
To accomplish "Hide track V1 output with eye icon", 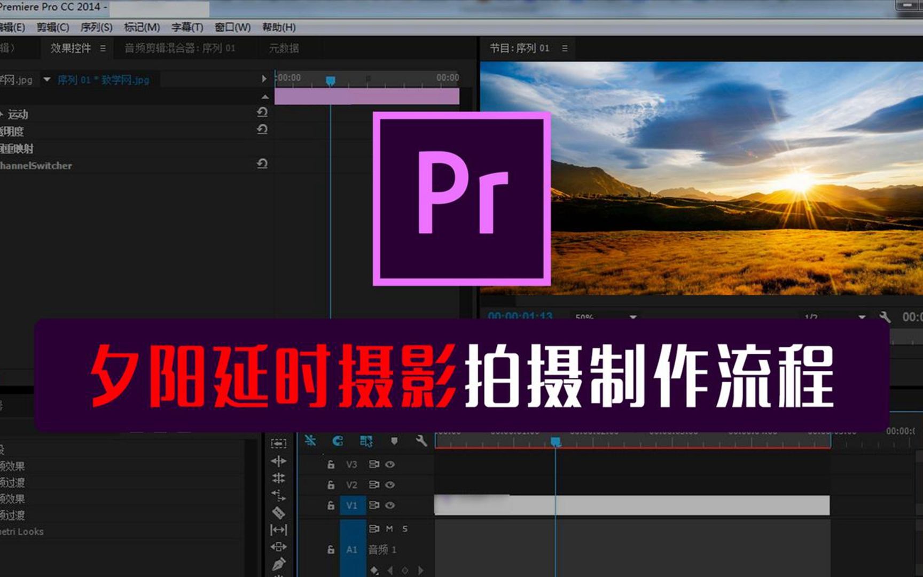I will click(x=390, y=505).
